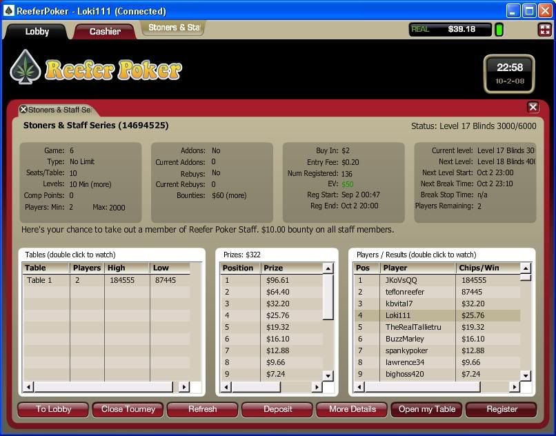Sort tables by the Low column header
The width and height of the screenshot is (556, 436).
click(170, 268)
